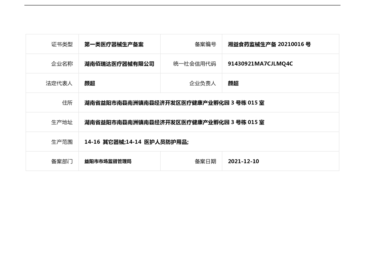Screen dimensions: 371x262
Task: Select the filing date 2021-12-10
Action: click(243, 161)
